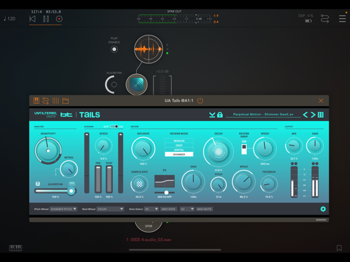
Task: Go to next preset arrow
Action: 313,115
